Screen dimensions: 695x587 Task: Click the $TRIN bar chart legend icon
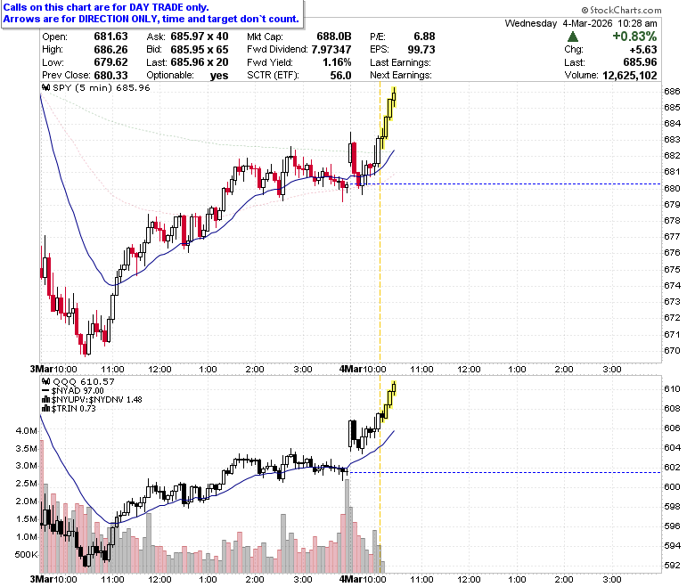(x=45, y=409)
